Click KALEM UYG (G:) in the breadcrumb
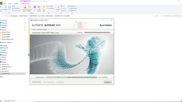Screen dimensions: 182x102 tap(23, 16)
